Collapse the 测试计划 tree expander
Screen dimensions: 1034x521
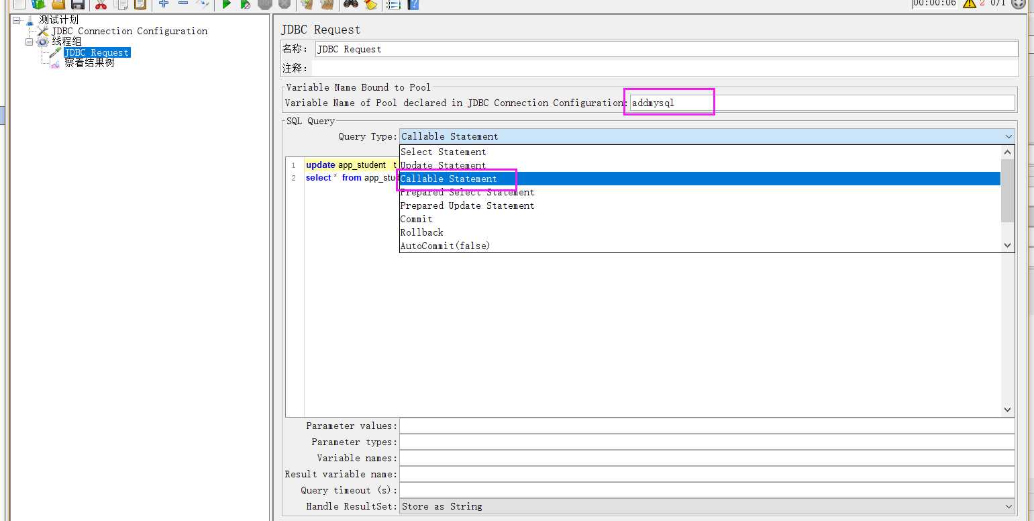(x=17, y=20)
